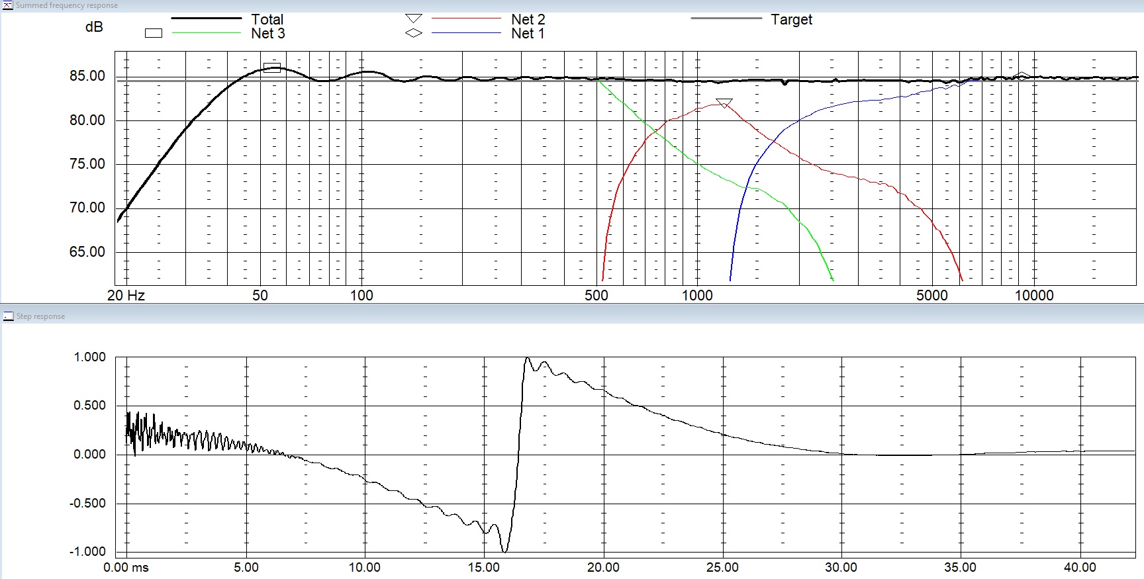Select the diamond marker near 10000 Hz

(1022, 76)
